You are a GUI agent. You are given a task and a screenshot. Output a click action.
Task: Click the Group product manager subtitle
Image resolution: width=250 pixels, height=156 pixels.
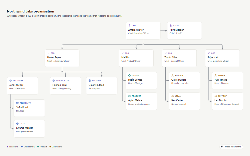tap(139, 104)
